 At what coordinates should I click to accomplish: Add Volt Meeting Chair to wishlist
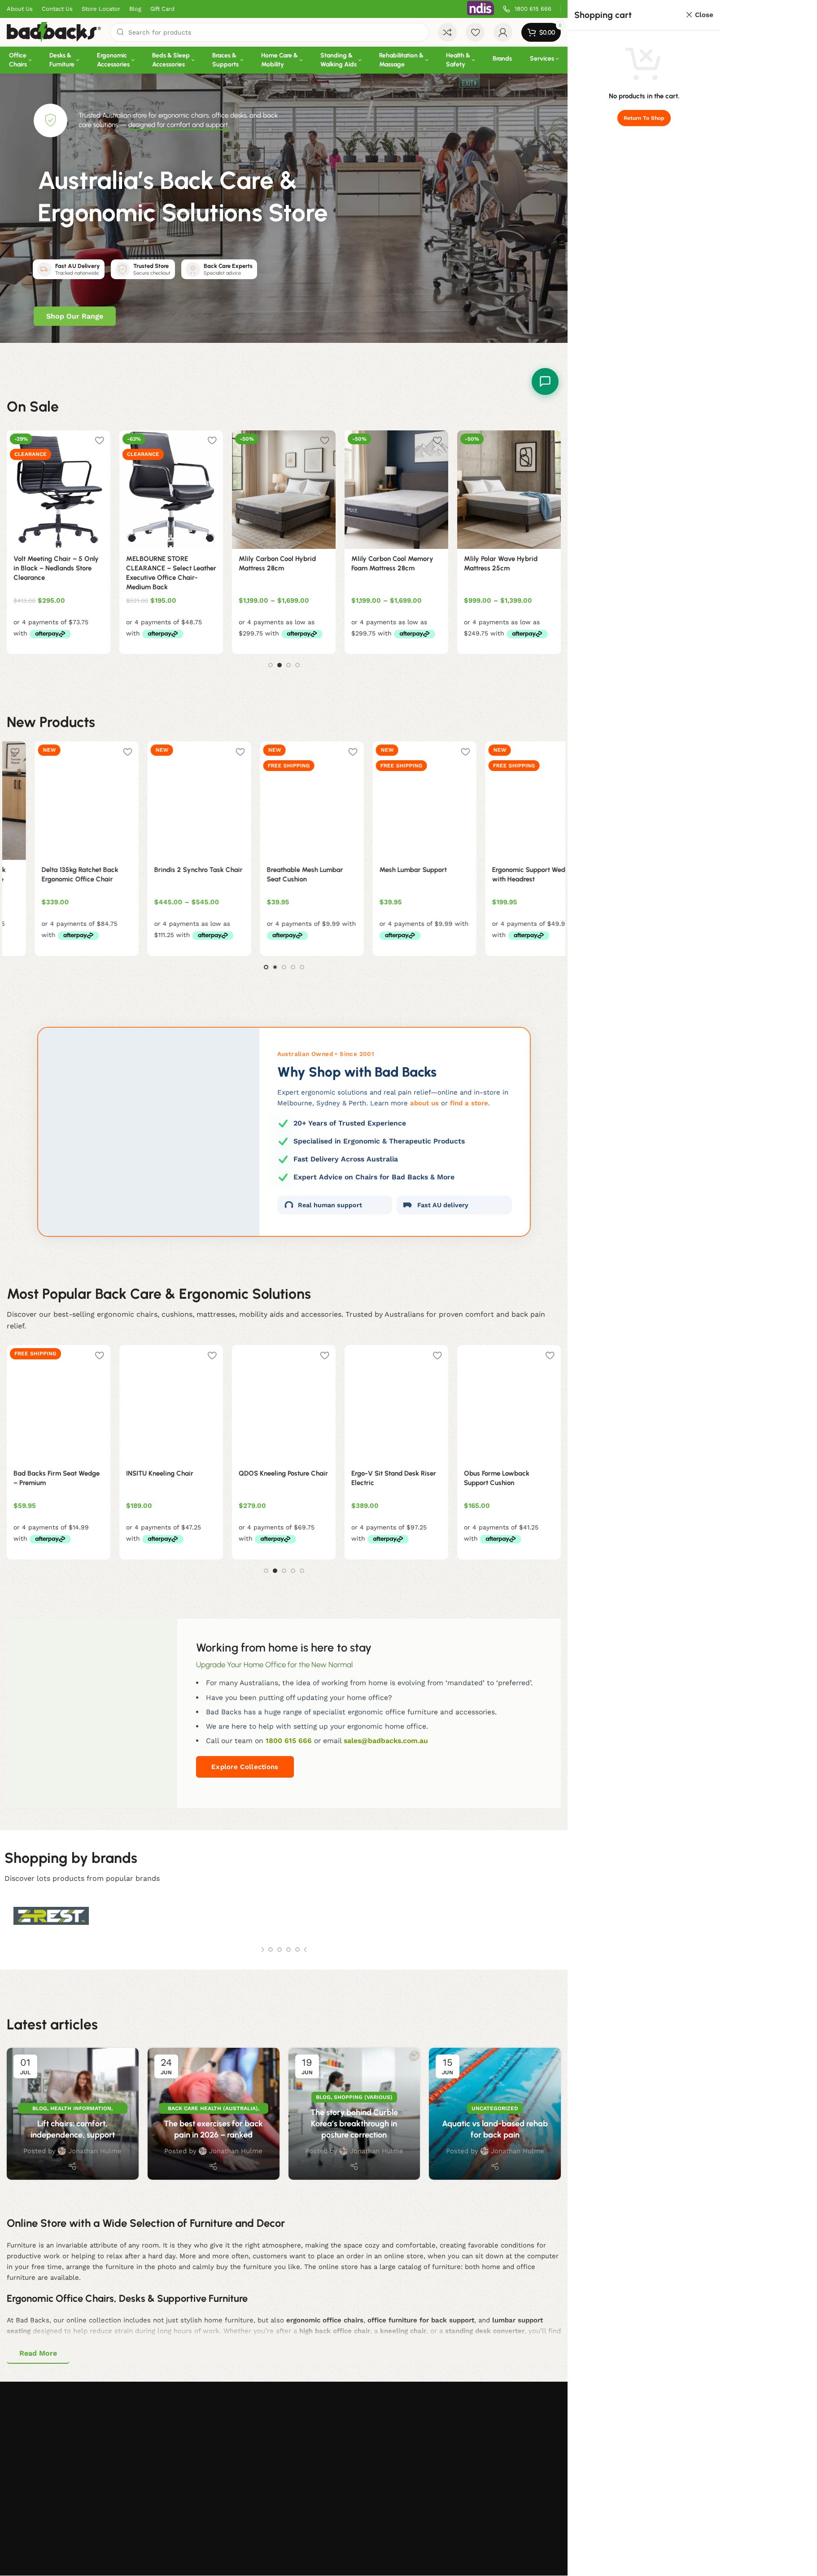coord(99,440)
